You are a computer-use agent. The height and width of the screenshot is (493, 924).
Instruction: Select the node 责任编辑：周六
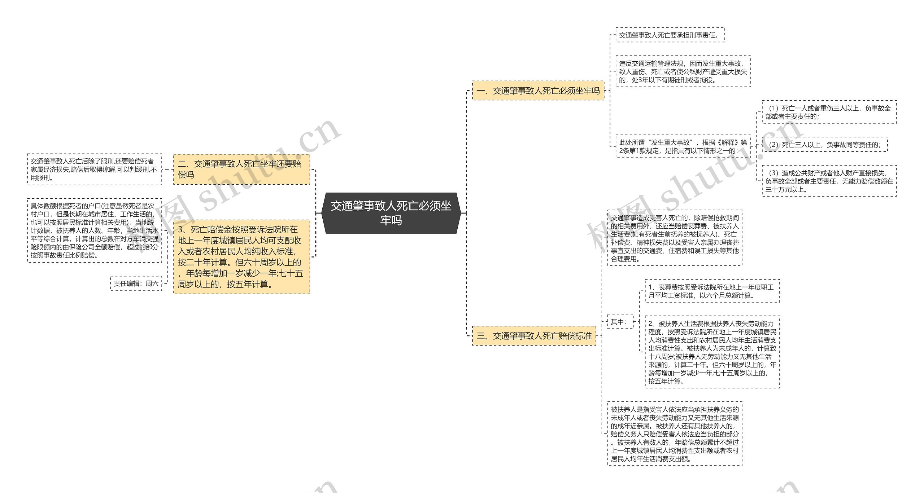(x=136, y=283)
